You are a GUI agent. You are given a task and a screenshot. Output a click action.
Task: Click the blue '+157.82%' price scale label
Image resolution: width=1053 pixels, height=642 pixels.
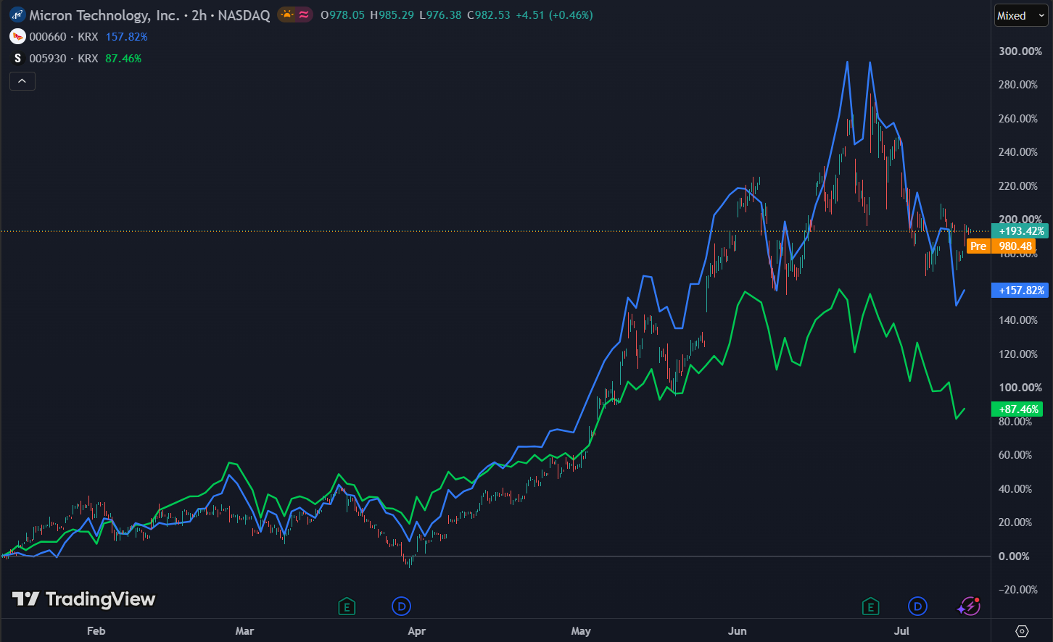click(x=1020, y=291)
